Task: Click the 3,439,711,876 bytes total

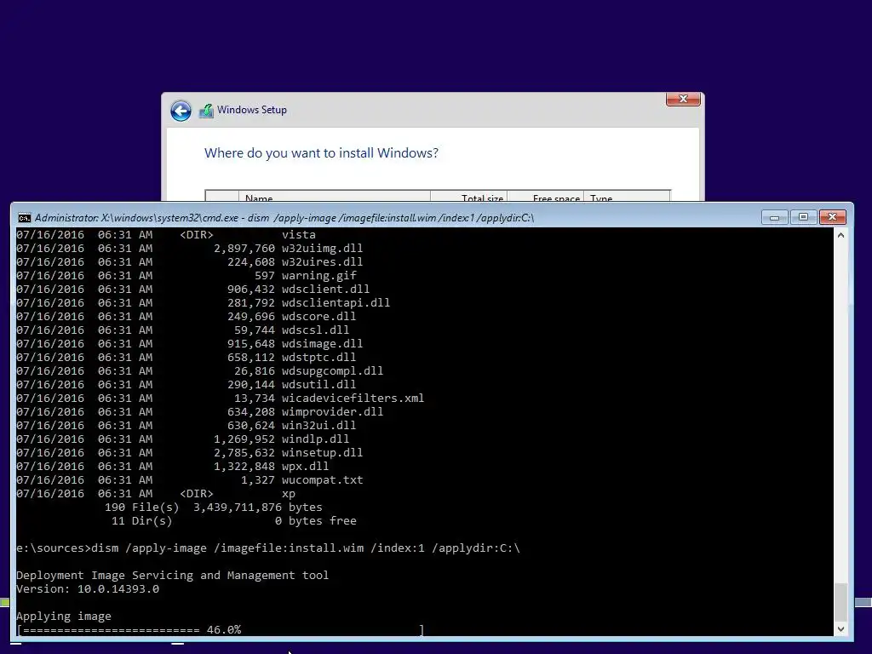Action: (257, 508)
